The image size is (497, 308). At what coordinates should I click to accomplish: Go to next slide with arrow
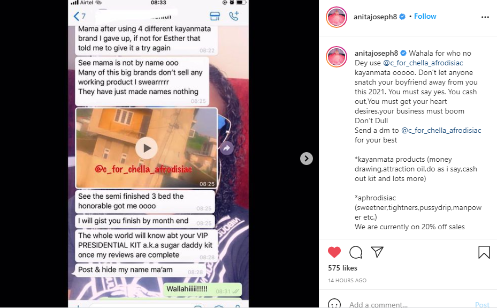pyautogui.click(x=306, y=158)
